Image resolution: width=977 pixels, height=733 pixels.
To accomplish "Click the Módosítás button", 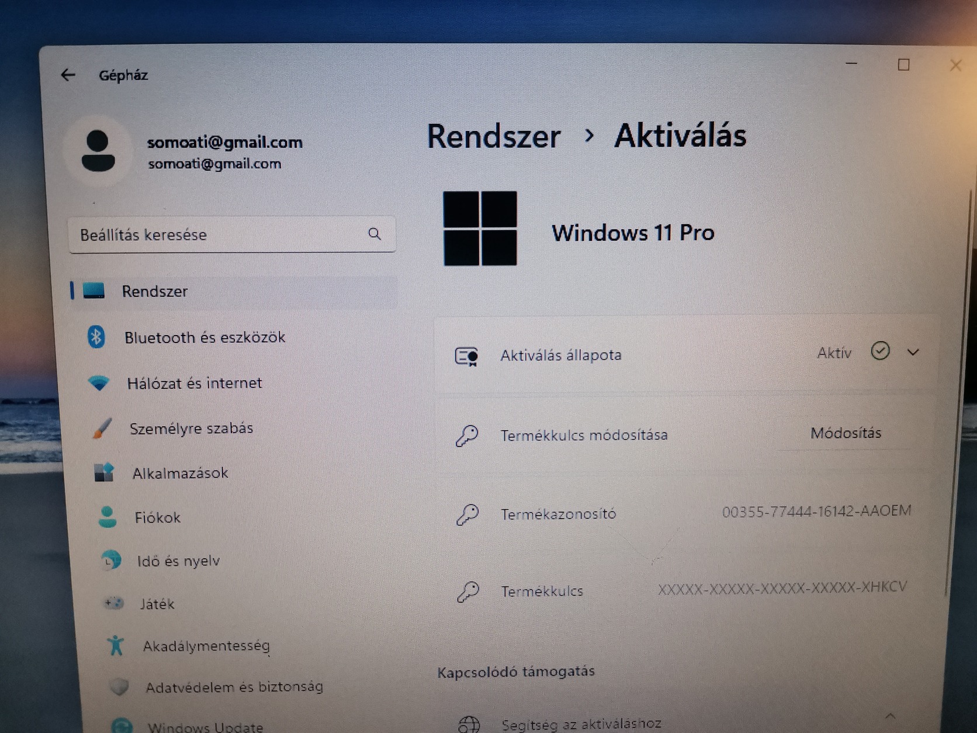I will tap(846, 433).
